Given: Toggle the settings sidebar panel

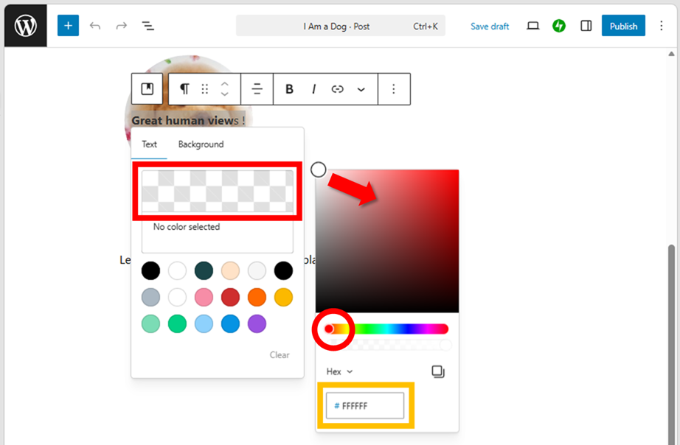Looking at the screenshot, I should [586, 26].
